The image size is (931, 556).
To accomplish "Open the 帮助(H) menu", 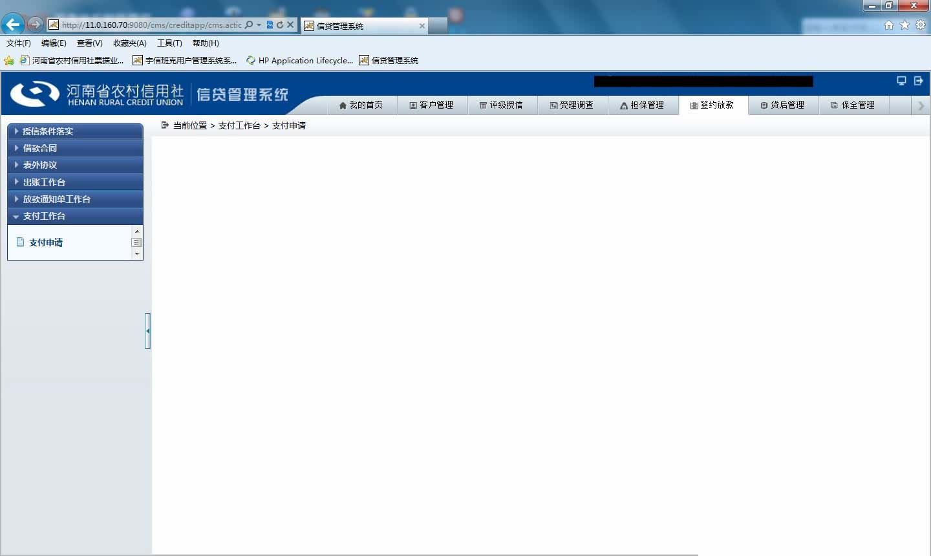I will point(206,43).
